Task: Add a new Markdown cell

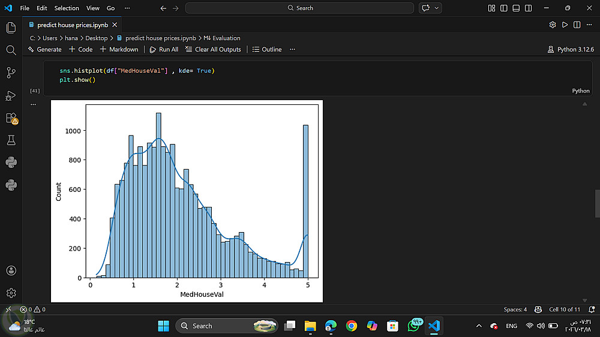Action: coord(119,49)
